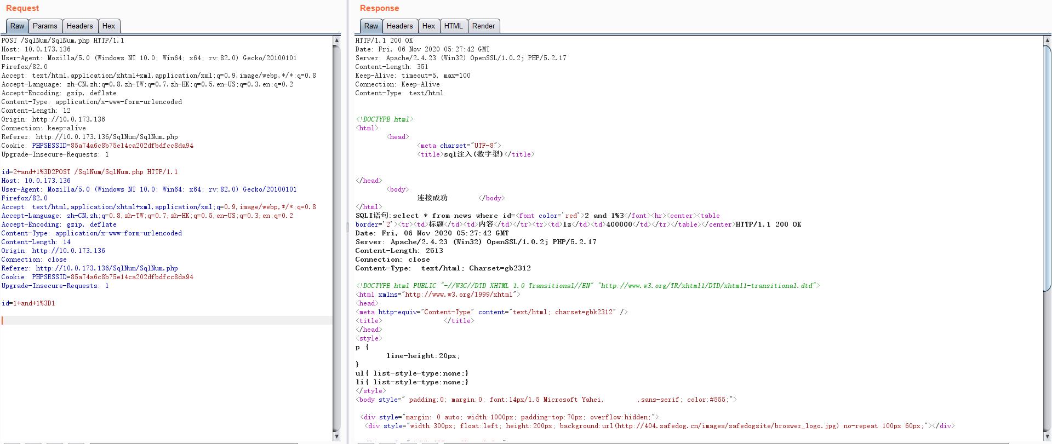1052x444 pixels.
Task: Click the Response pane scrollbar up arrow
Action: (x=1048, y=41)
